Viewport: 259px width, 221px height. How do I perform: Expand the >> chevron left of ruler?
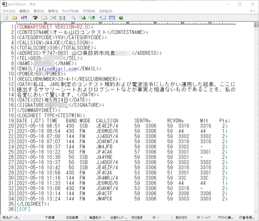pos(2,23)
